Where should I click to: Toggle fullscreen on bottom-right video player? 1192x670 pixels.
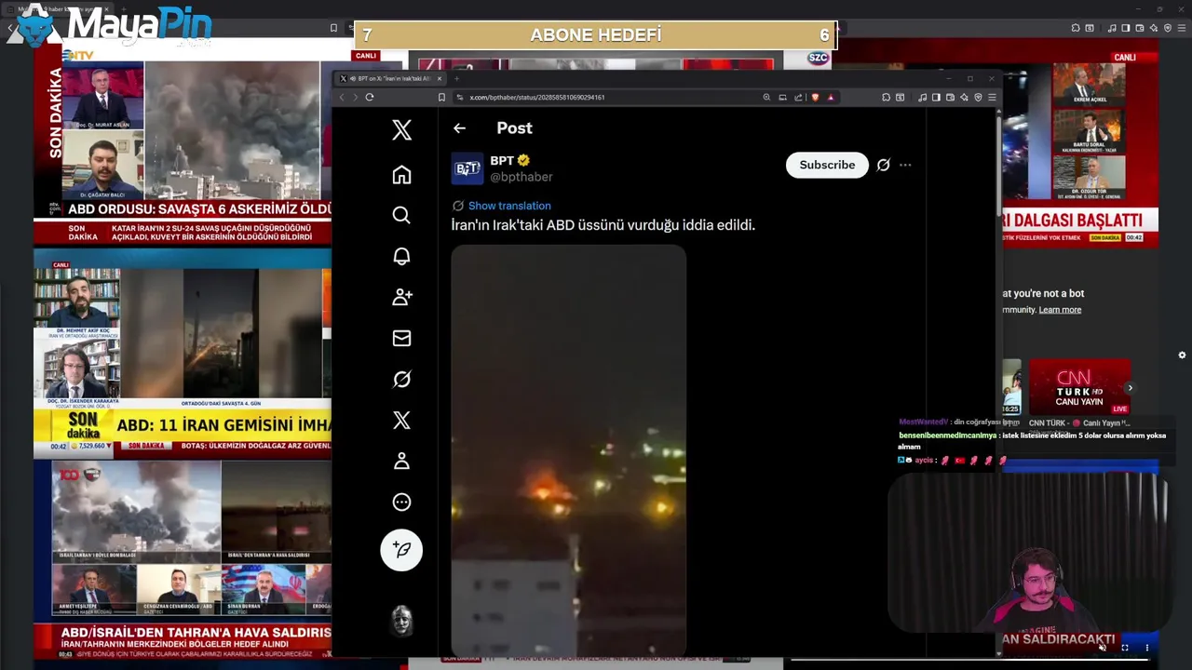[x=1125, y=648]
